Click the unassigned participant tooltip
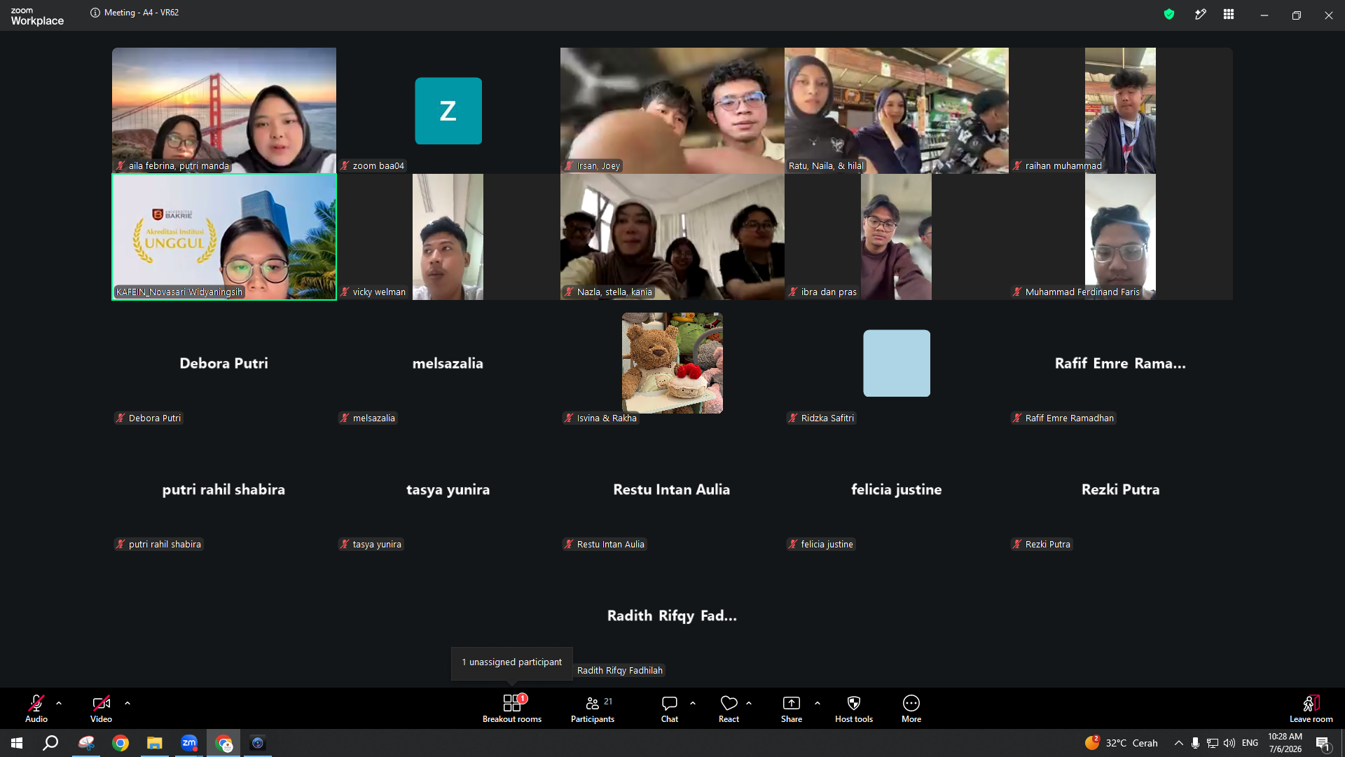The width and height of the screenshot is (1345, 757). [x=512, y=662]
